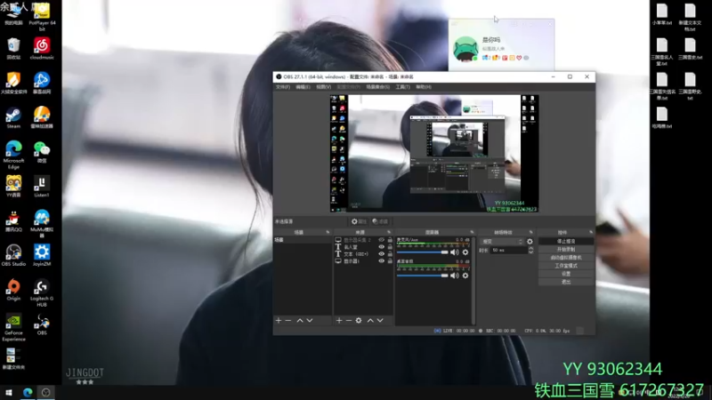Open 编辑(E) menu in OBS
Screen dimensions: 712x400
[303, 86]
